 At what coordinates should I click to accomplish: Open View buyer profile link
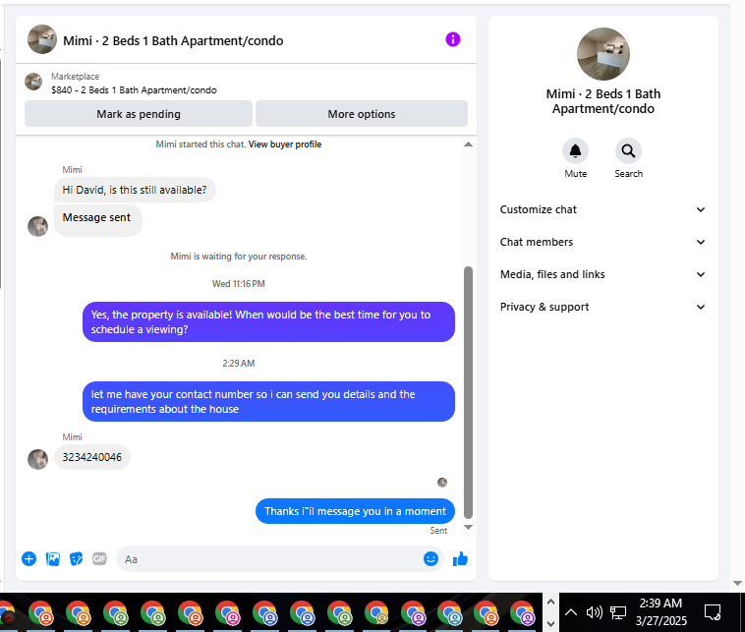point(285,144)
